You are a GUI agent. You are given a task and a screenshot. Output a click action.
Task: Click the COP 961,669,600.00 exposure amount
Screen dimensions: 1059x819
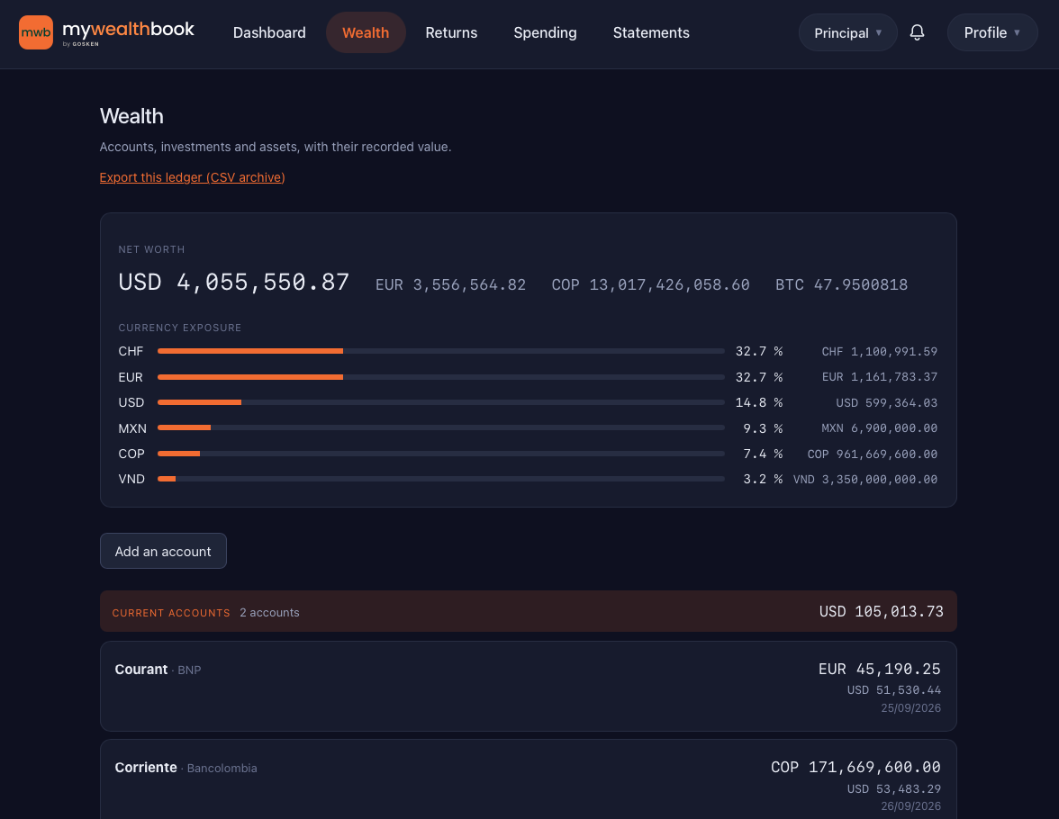872,454
